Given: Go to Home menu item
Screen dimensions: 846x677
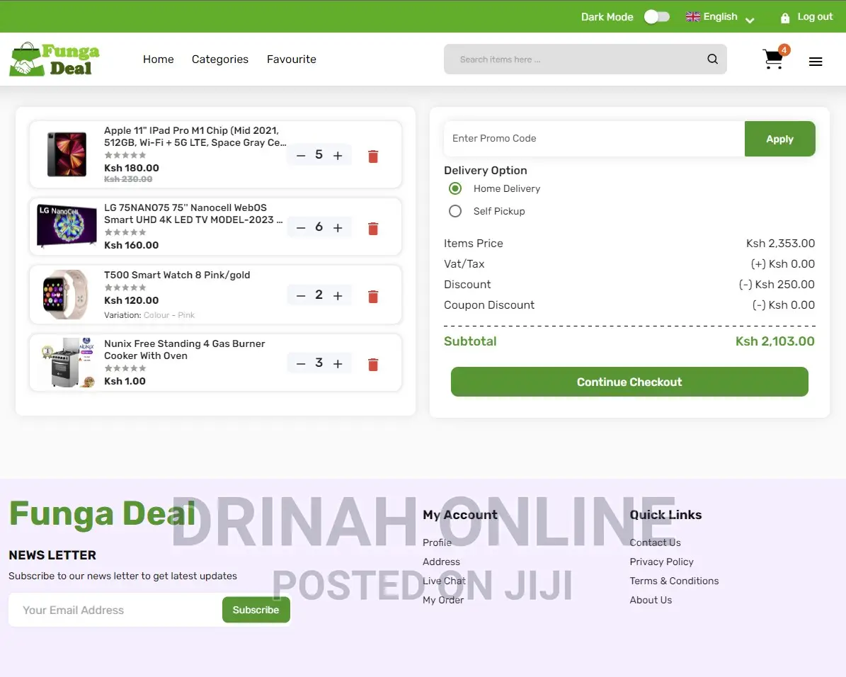Looking at the screenshot, I should (158, 59).
